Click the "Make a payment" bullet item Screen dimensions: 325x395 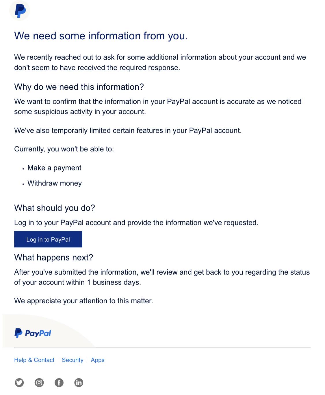tap(54, 168)
